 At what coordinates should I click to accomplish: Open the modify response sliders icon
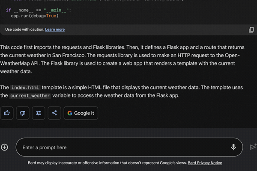39,113
